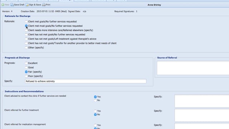Click the Print button label
Screen dimensions: 229x129
(48, 5)
